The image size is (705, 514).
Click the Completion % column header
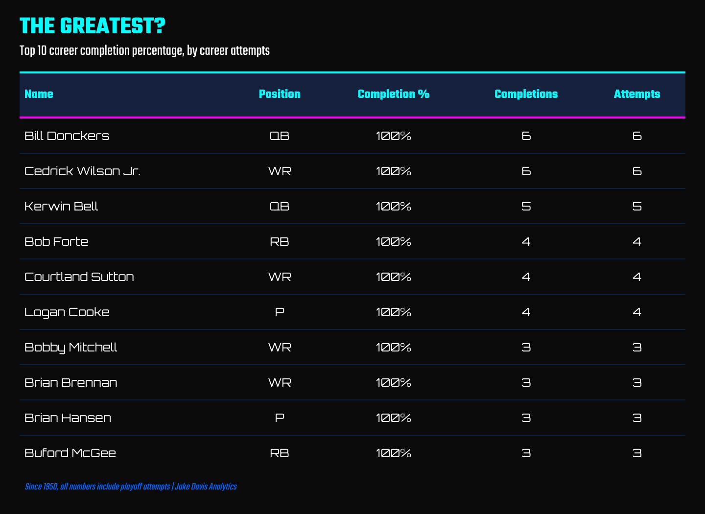pos(394,94)
